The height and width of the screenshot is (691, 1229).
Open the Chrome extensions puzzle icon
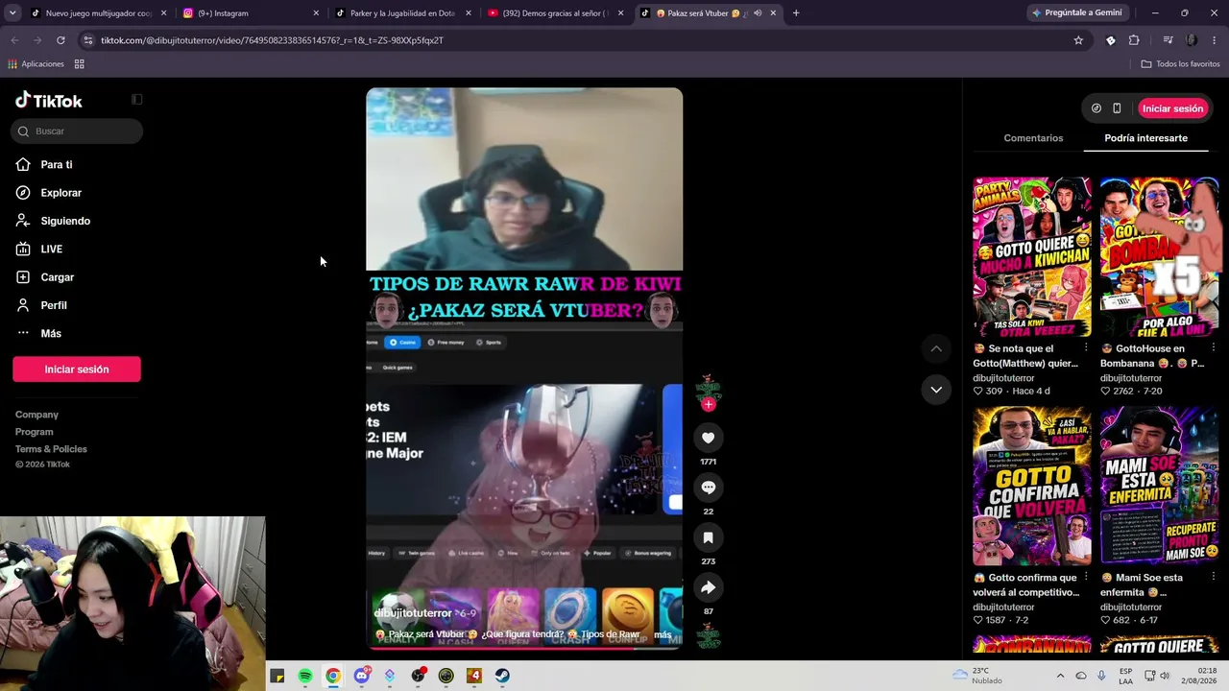(1134, 40)
